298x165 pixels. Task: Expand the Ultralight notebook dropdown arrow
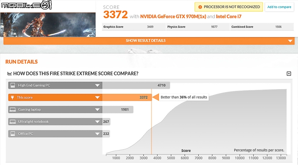point(97,122)
